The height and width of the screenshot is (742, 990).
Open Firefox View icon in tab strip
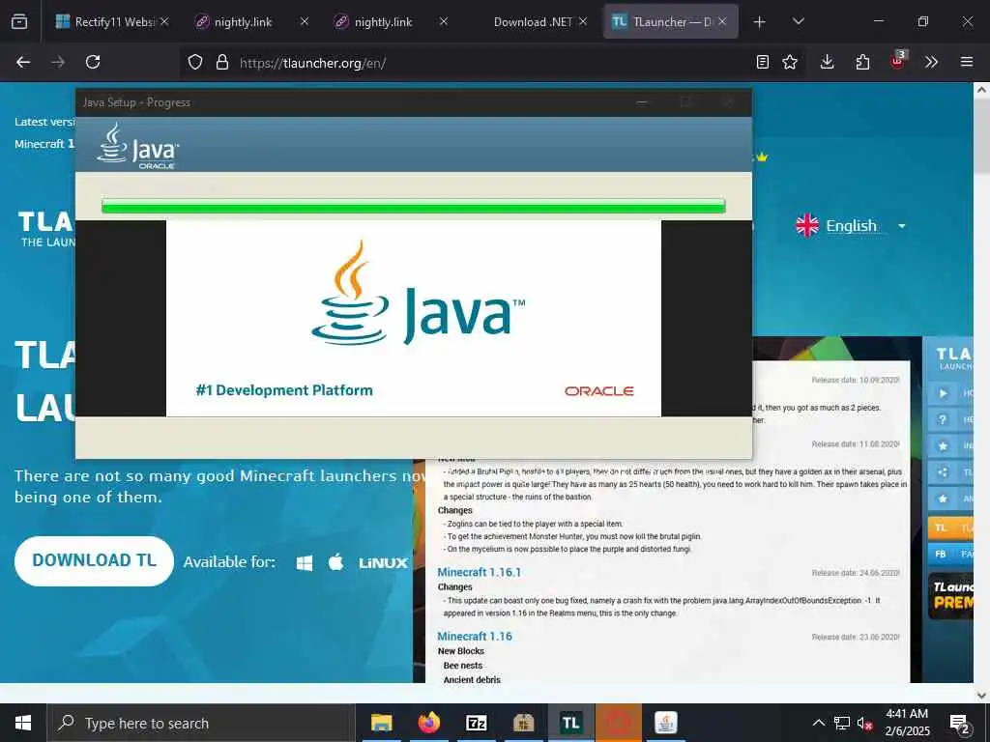(x=19, y=21)
